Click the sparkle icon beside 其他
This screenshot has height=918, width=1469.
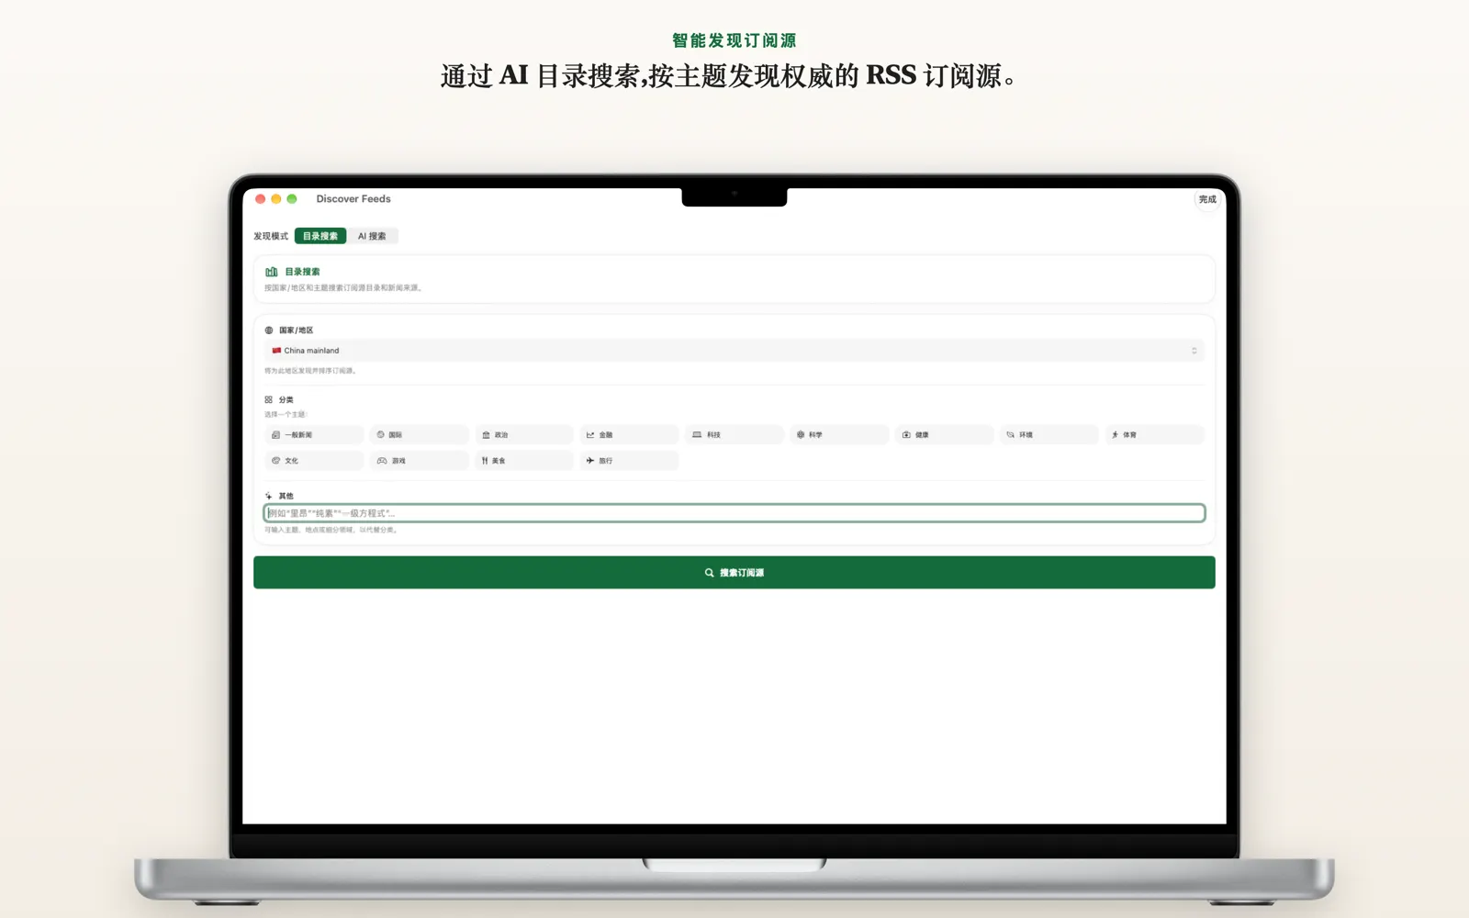click(x=269, y=496)
